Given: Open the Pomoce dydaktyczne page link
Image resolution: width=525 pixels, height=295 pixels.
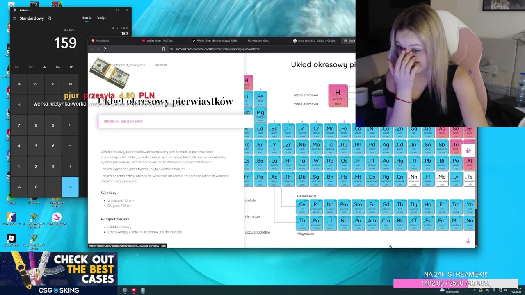Looking at the screenshot, I should (129, 65).
